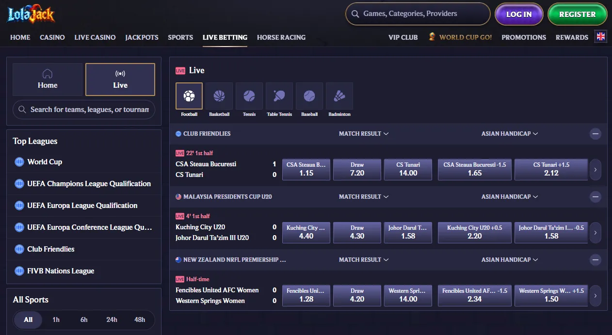Viewport: 612px width, 335px height.
Task: Switch sidebar to the Live view
Action: [x=120, y=80]
